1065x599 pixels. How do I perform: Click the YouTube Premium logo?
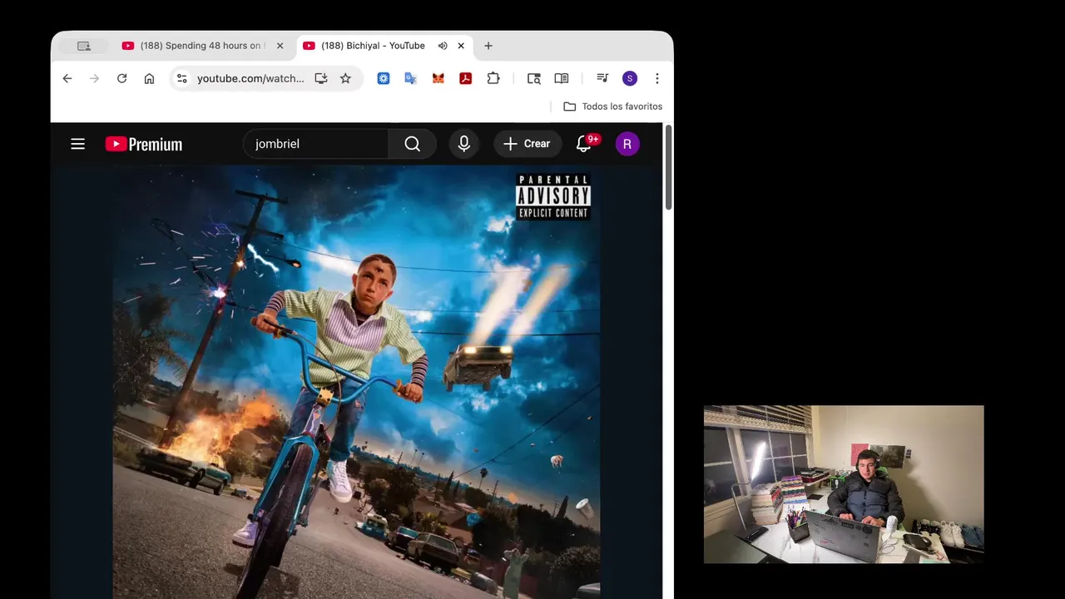[x=144, y=144]
